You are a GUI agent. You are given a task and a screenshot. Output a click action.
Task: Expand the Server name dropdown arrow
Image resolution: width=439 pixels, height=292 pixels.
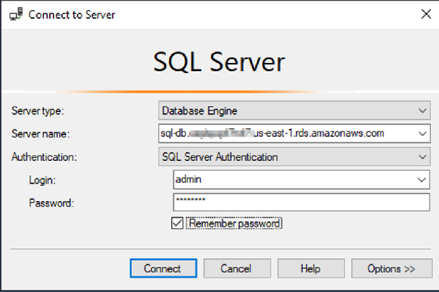click(424, 134)
